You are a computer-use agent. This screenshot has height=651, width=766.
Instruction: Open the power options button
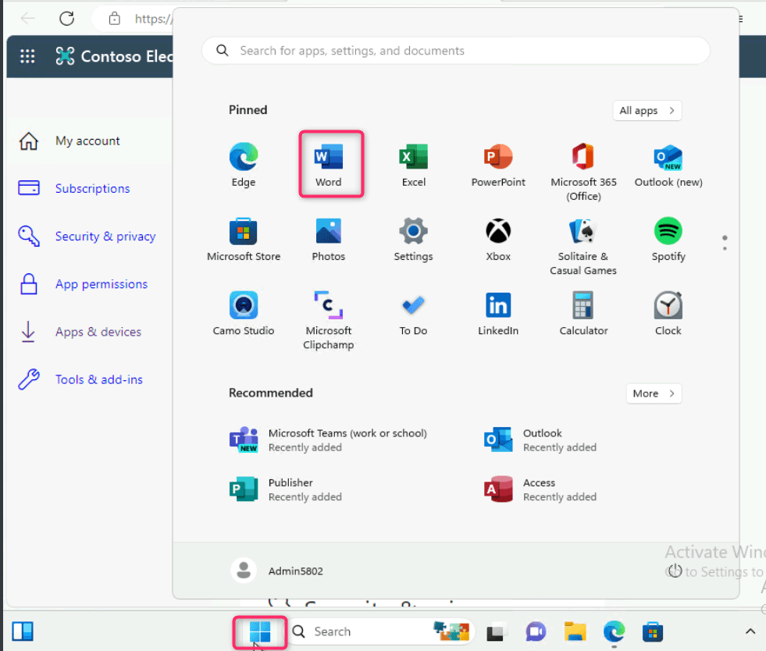675,571
